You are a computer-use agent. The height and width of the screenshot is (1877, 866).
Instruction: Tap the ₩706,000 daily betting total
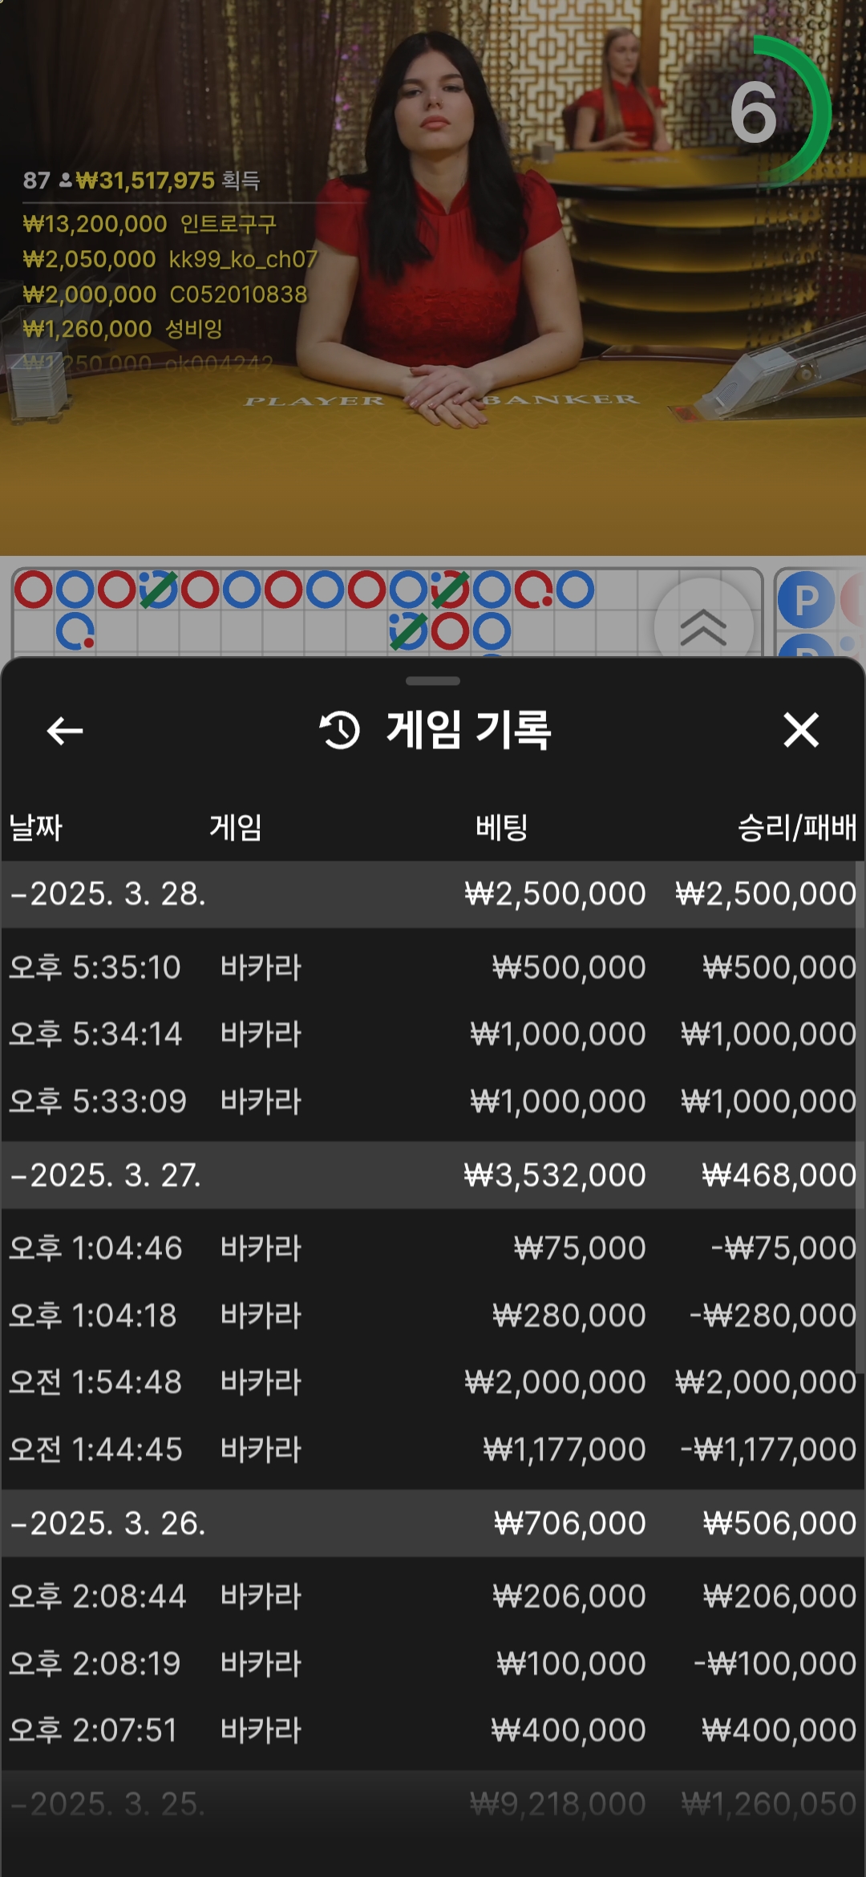pos(570,1523)
